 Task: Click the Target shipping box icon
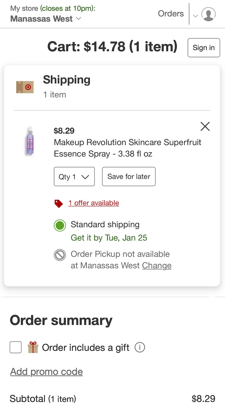[x=25, y=87]
